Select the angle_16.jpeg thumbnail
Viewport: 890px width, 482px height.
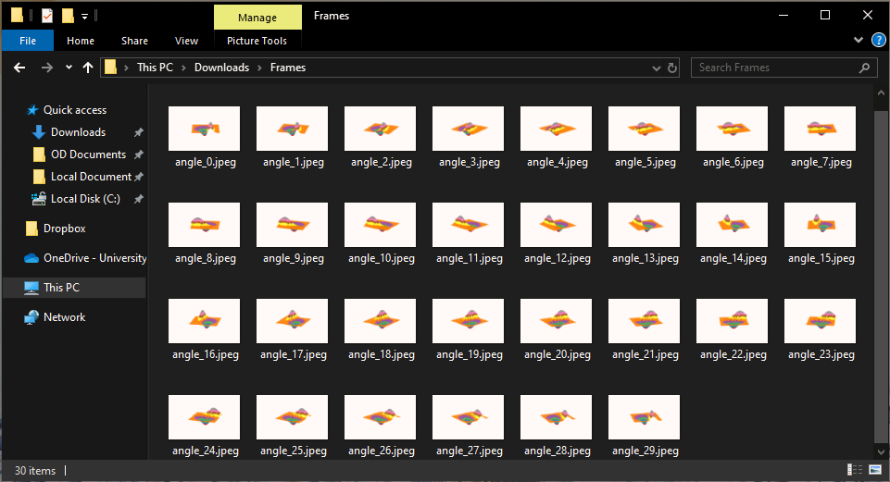coord(205,322)
